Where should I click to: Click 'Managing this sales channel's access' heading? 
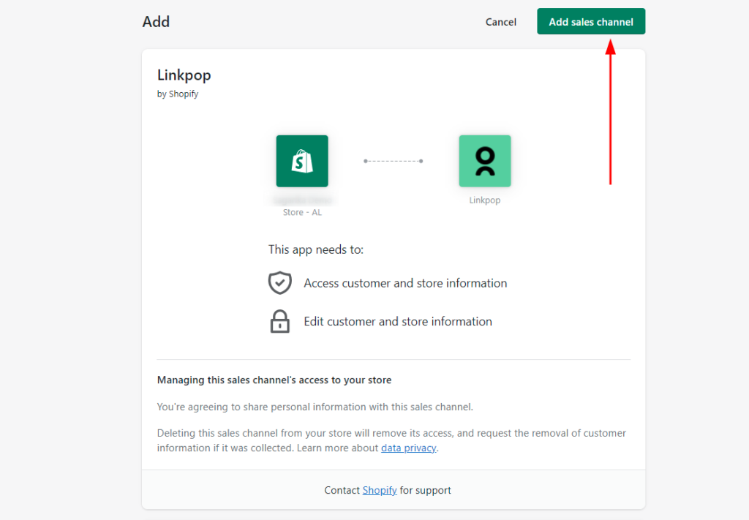click(274, 380)
